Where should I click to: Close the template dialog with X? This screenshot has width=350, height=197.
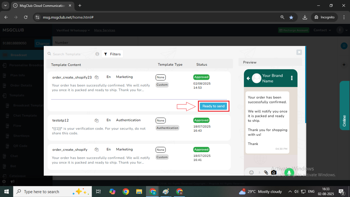(299, 52)
